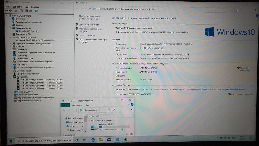The height and width of the screenshot is (146, 259).
Task: Go to Панель управления breadcrumb
Action: pos(108,9)
